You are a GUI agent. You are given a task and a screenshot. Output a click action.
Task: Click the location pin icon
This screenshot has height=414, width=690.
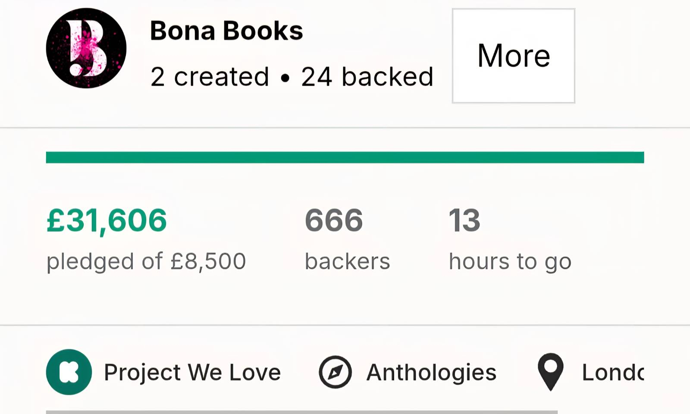[x=551, y=371]
